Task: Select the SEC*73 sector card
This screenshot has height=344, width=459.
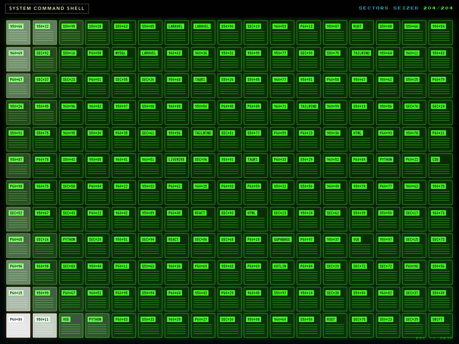Action: click(x=441, y=246)
